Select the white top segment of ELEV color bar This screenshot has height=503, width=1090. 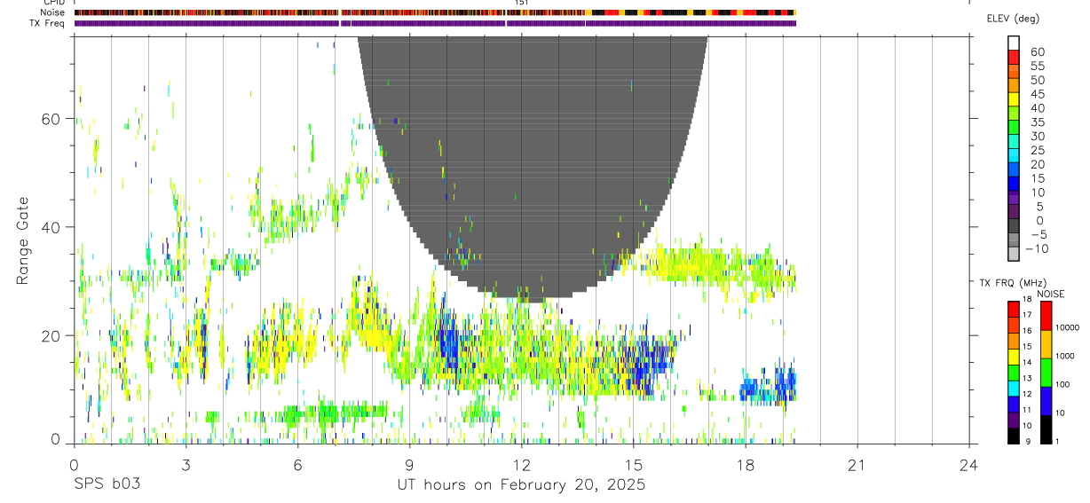(1014, 43)
